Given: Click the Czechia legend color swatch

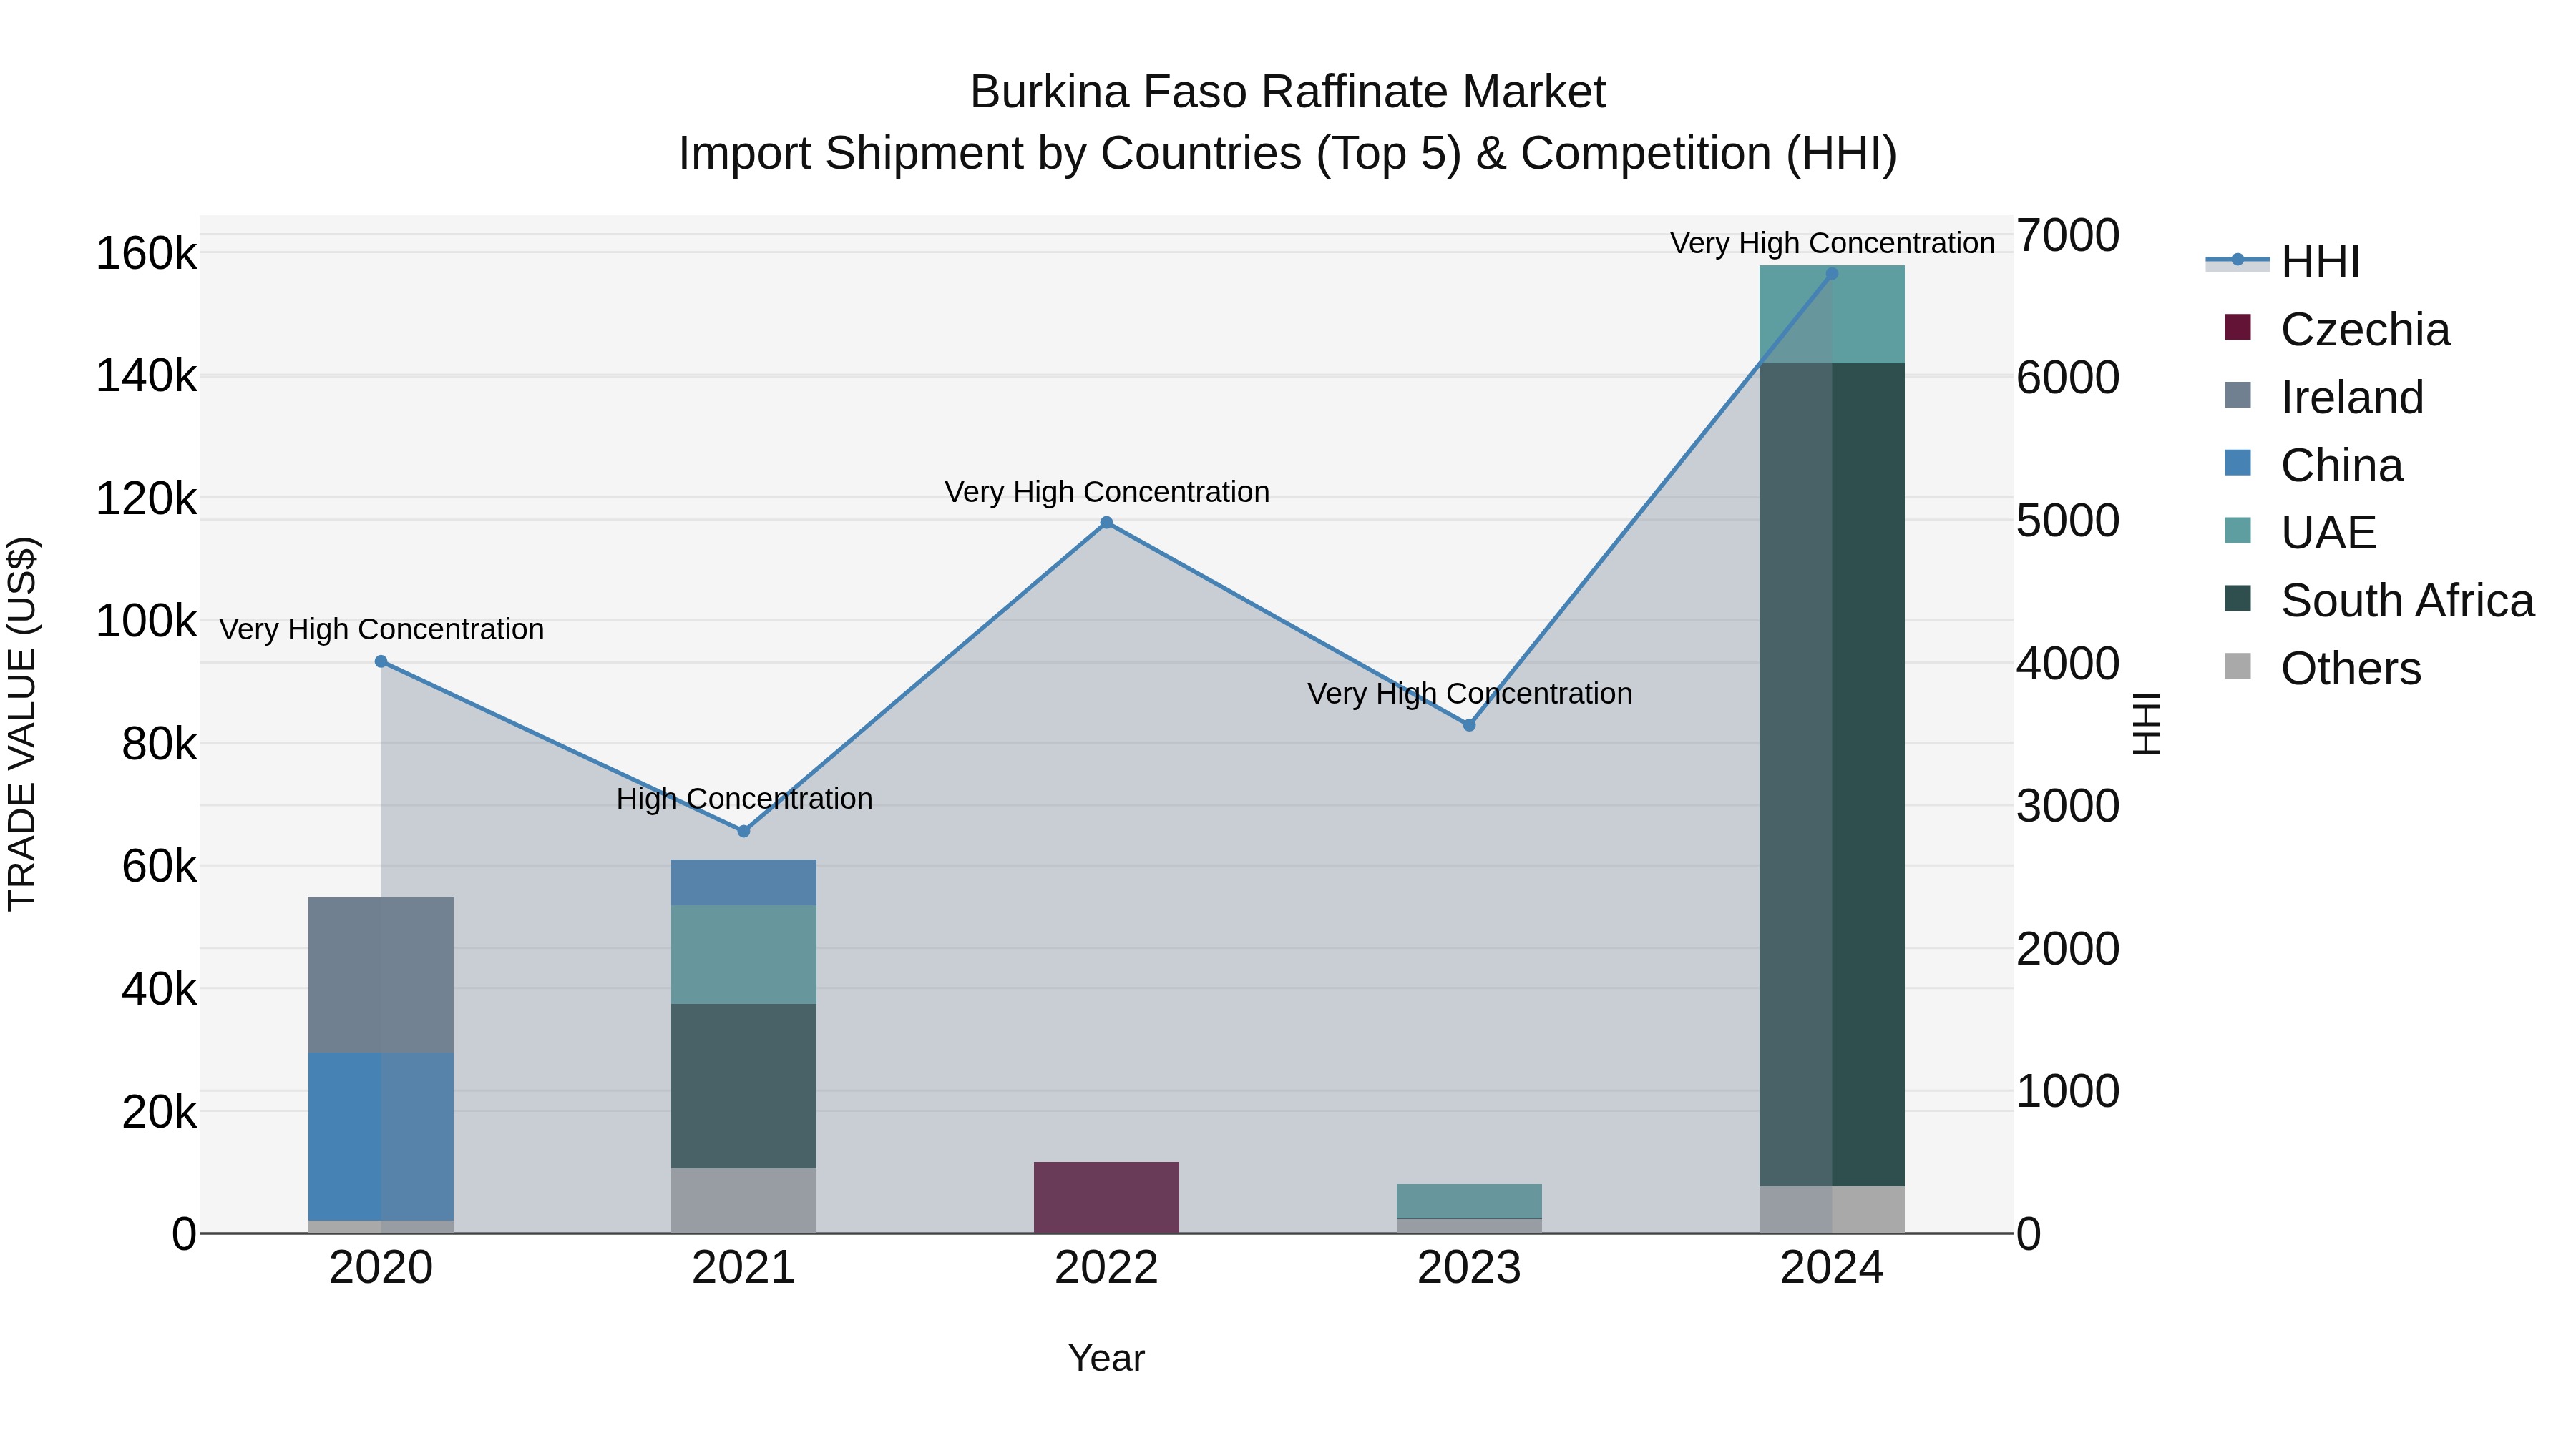Looking at the screenshot, I should 2237,327.
